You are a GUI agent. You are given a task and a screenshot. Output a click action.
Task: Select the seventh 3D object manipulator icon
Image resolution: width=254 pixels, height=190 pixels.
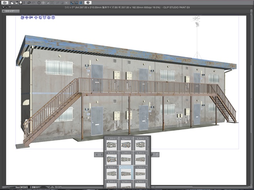click(49, 17)
